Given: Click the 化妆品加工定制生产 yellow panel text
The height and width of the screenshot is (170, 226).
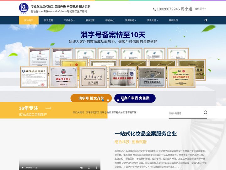Looking at the screenshot, I should (x=33, y=115).
